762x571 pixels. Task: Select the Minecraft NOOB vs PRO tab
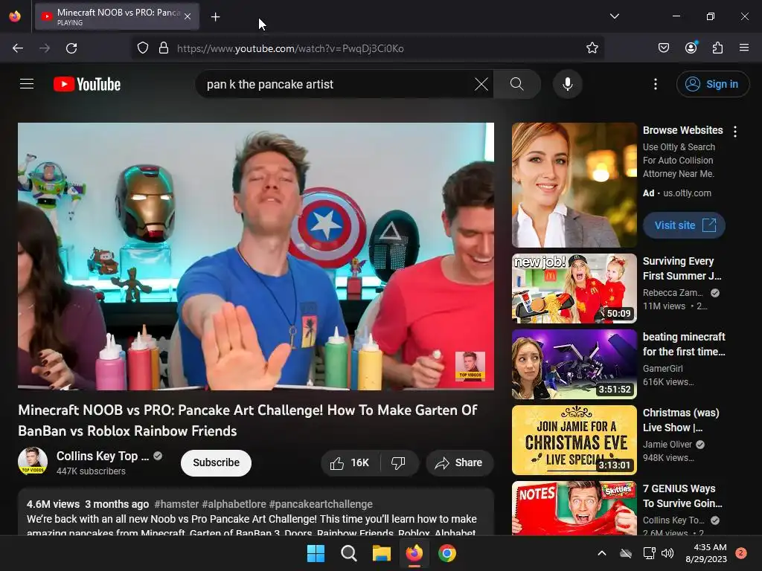pos(117,16)
